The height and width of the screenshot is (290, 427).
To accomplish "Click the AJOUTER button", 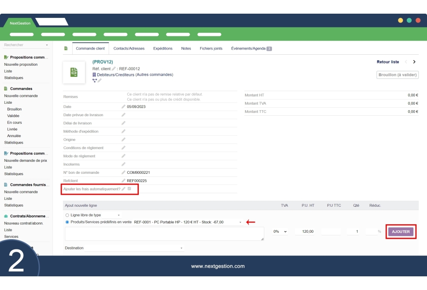I will 401,231.
